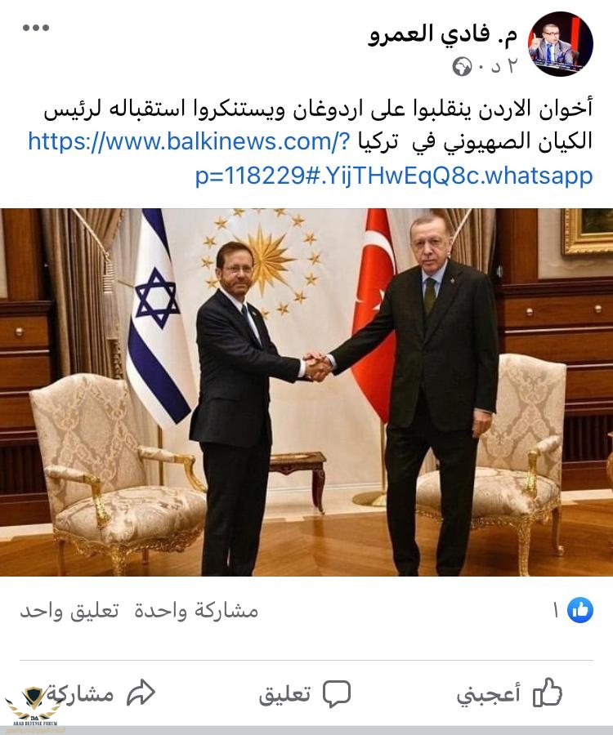The image size is (613, 735).
Task: Open the balkinews.com article link
Action: (x=311, y=158)
